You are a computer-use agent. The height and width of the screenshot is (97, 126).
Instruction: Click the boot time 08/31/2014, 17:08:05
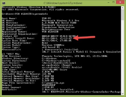pos(57,41)
